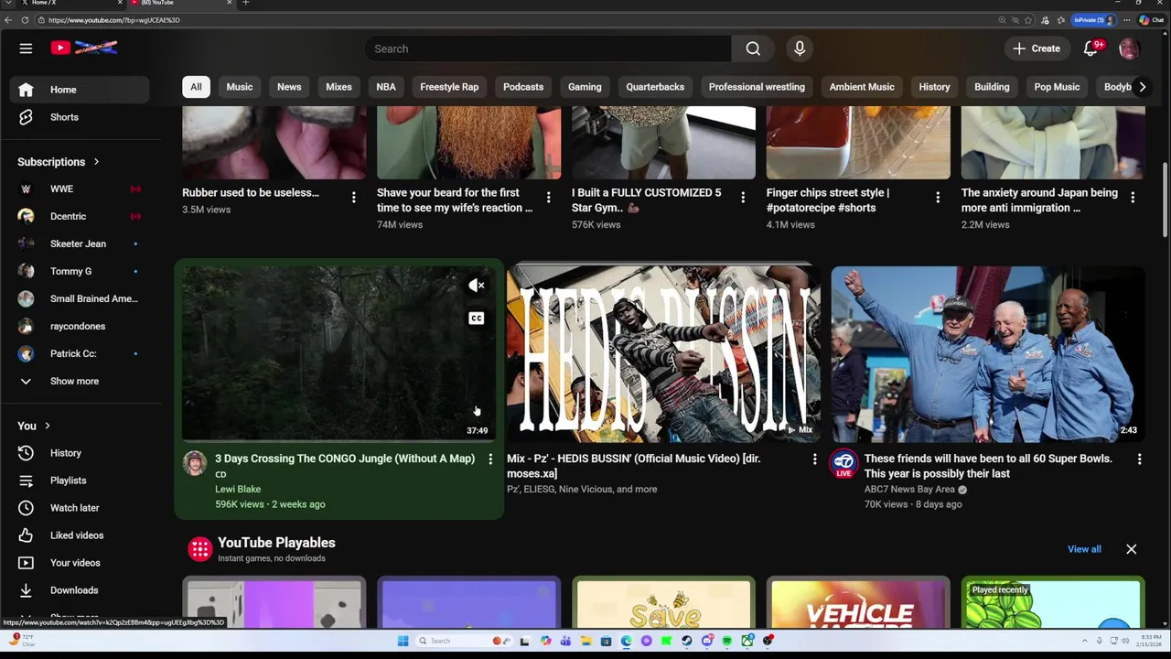Open Shorts in the sidebar

tap(80, 117)
